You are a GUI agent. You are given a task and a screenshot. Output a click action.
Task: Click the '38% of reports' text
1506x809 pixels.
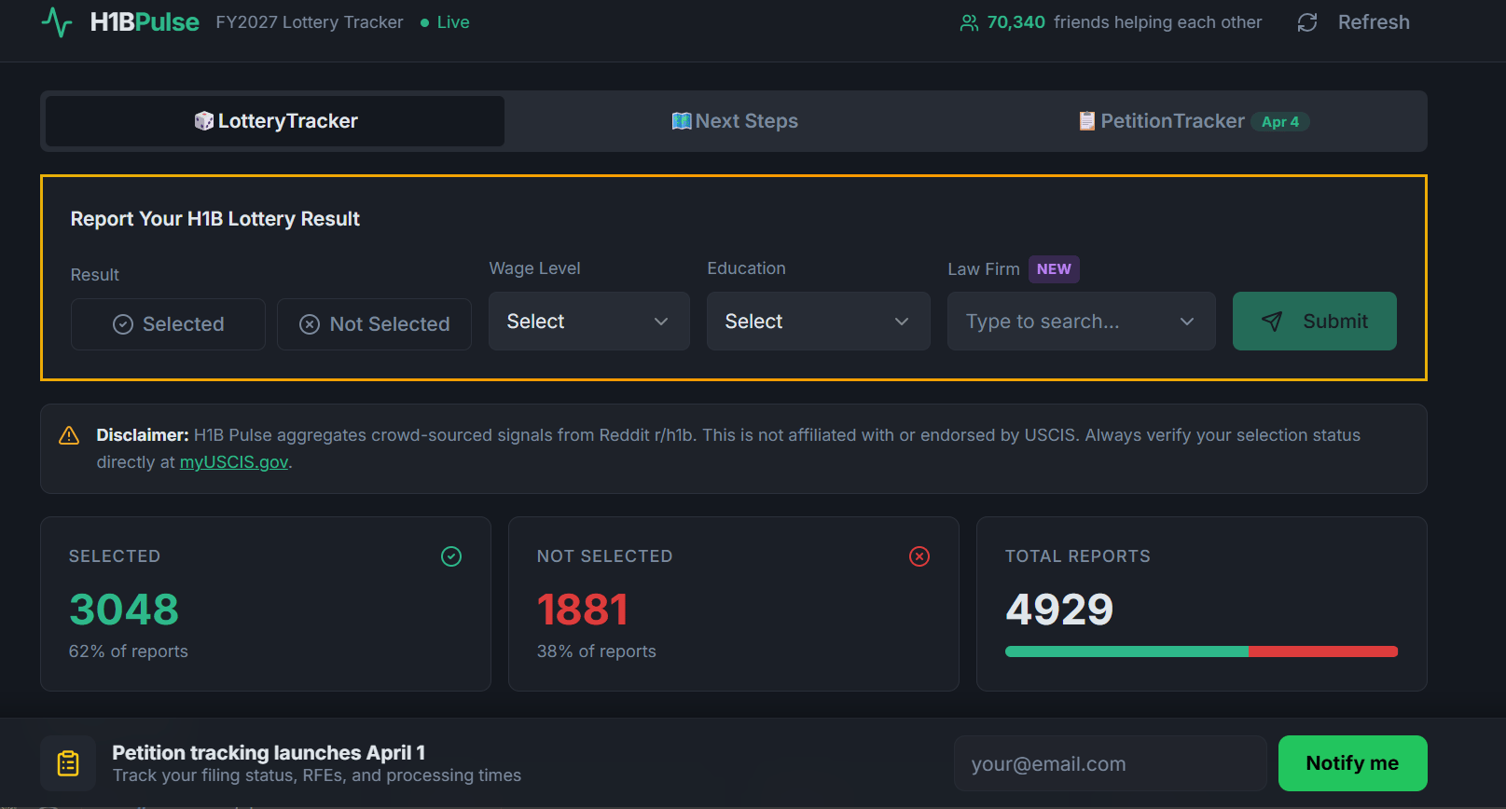[597, 651]
